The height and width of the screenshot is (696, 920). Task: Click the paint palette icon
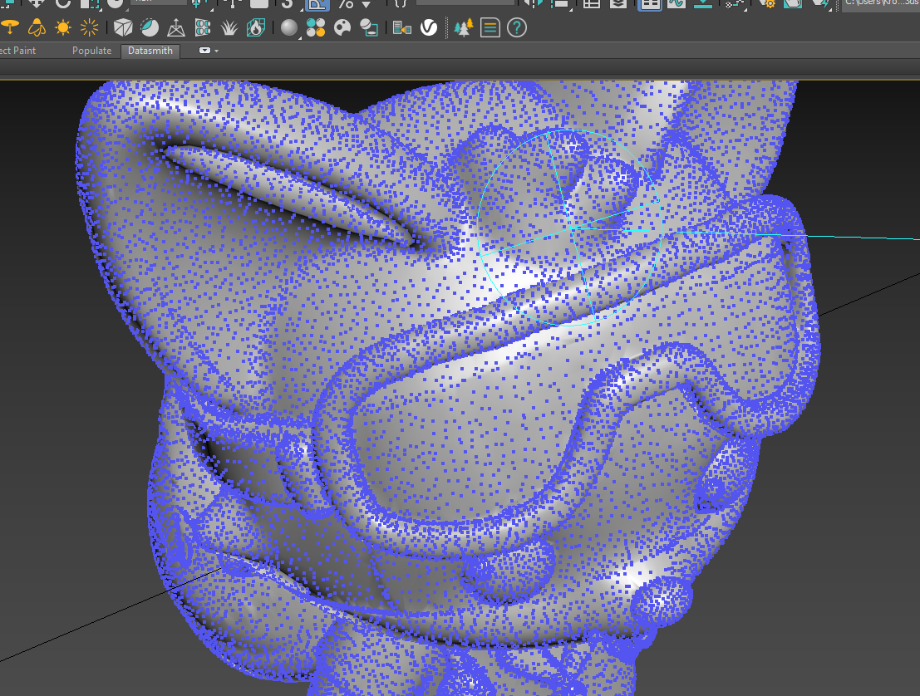point(342,27)
